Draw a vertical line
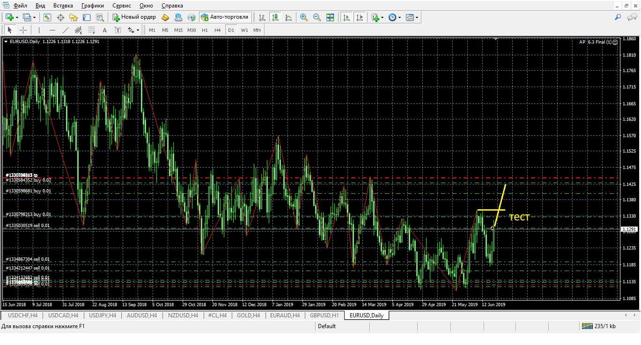The width and height of the screenshot is (641, 345). click(x=39, y=30)
